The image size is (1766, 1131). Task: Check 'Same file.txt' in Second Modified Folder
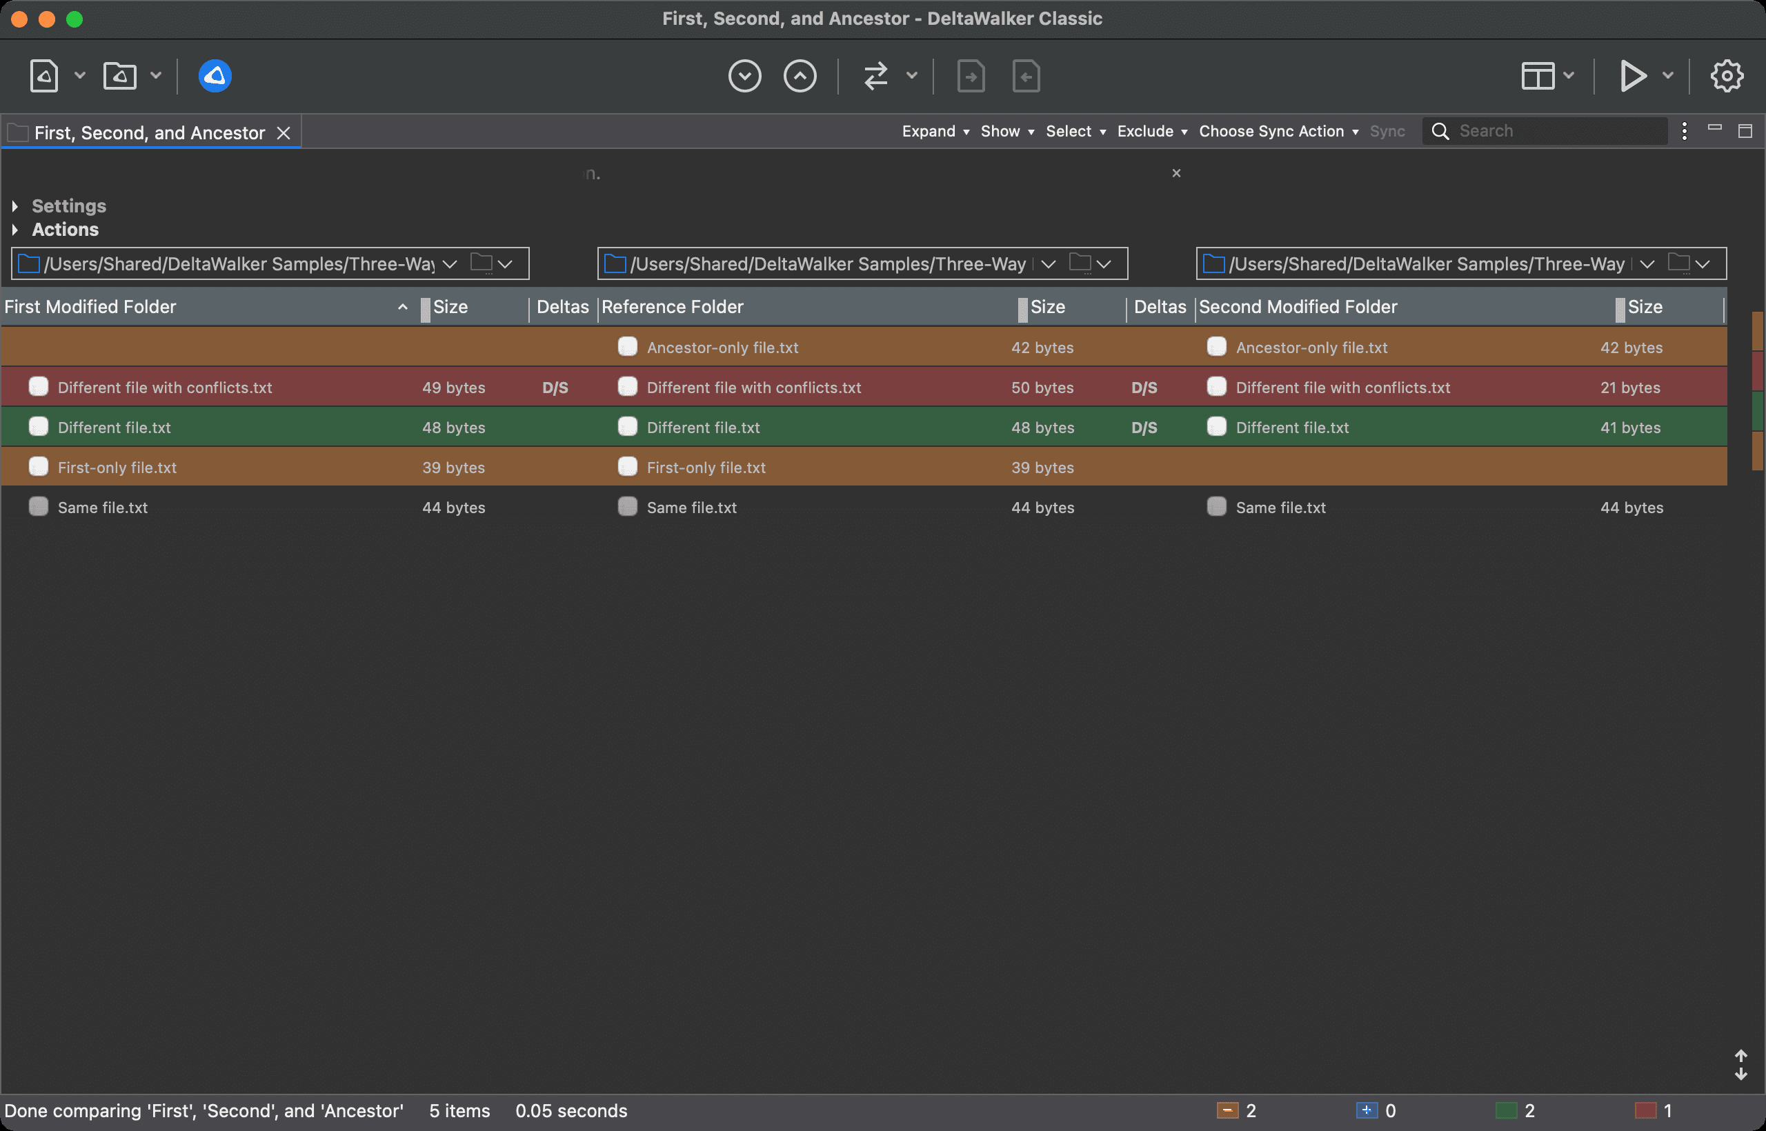click(1216, 507)
